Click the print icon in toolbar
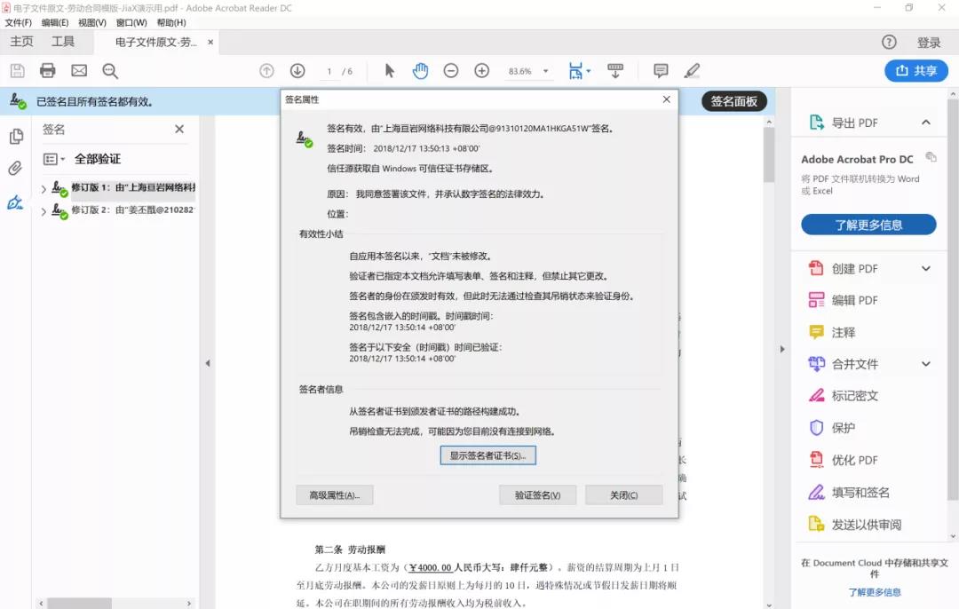 tap(48, 71)
